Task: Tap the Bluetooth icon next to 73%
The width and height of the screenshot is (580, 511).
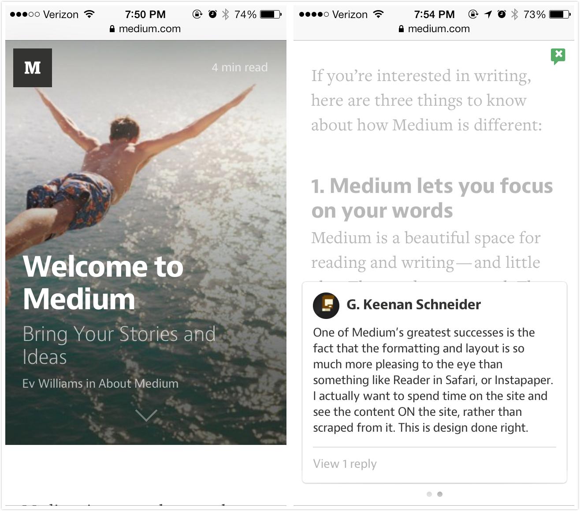Action: (515, 14)
